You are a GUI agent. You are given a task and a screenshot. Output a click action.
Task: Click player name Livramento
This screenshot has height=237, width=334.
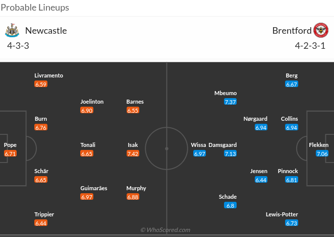coord(48,75)
